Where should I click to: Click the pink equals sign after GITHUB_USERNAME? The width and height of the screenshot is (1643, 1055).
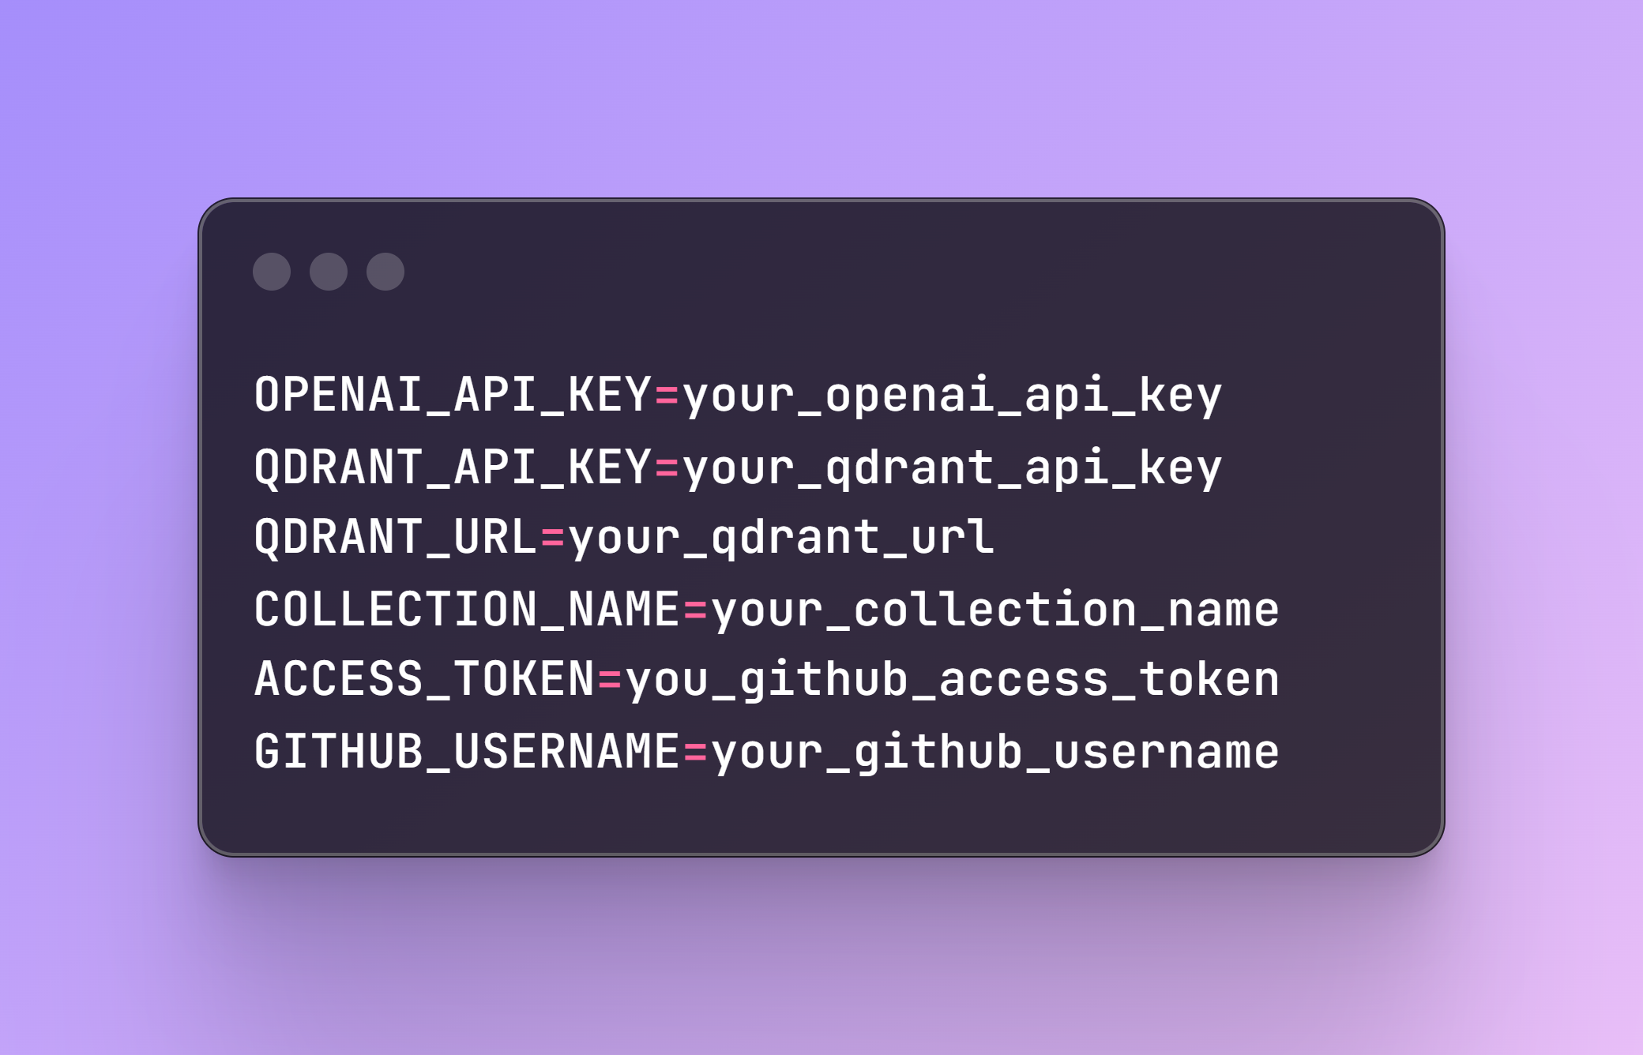[x=696, y=753]
